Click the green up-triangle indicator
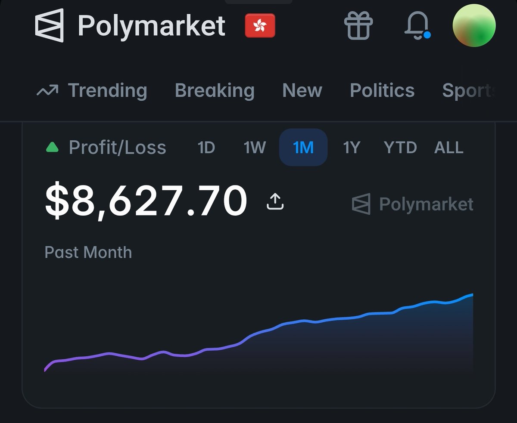The height and width of the screenshot is (423, 517). tap(52, 148)
